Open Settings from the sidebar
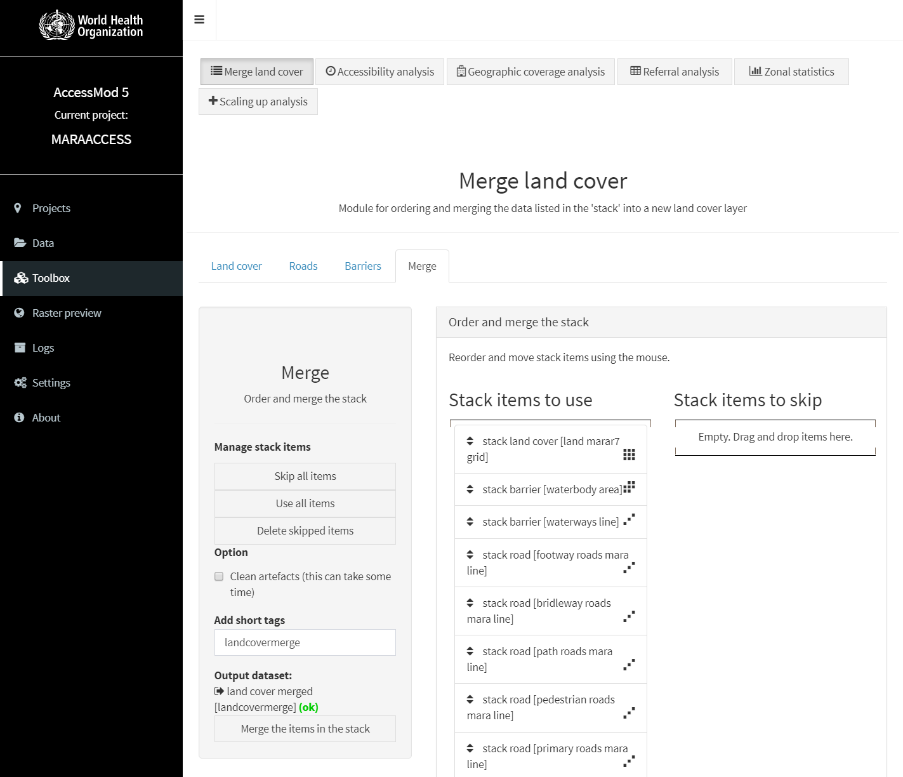 tap(51, 383)
